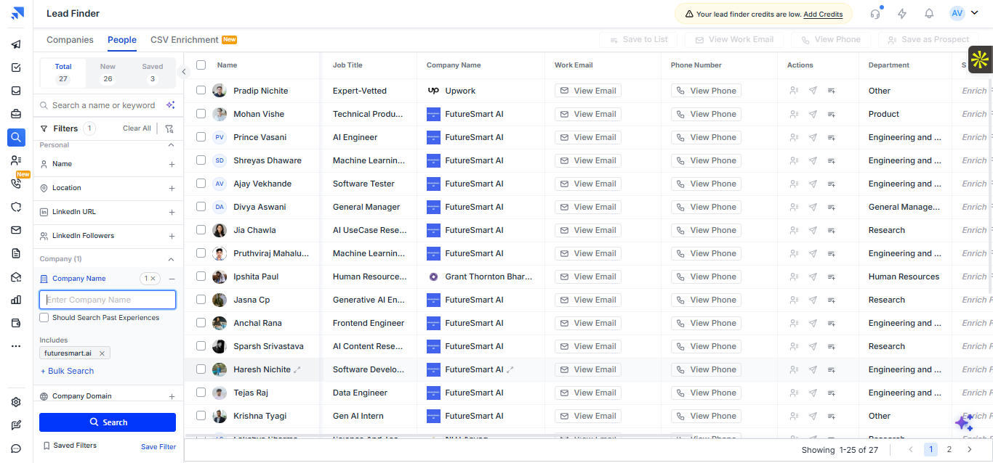Click save prospect icon in Prince Vasani's actions
Viewport: 993px width, 463px height.
[x=794, y=137]
